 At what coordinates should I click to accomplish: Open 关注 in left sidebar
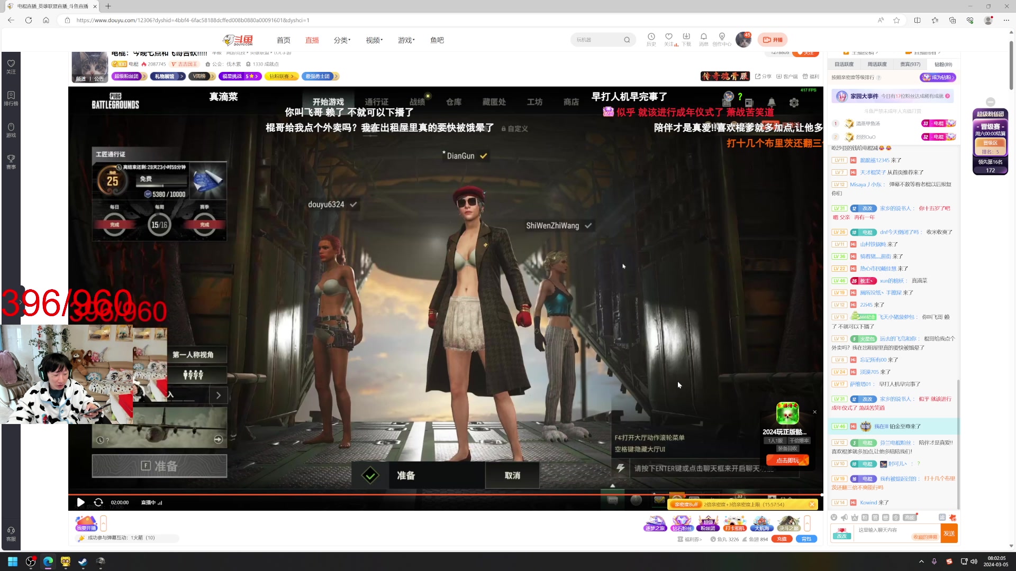coord(11,66)
